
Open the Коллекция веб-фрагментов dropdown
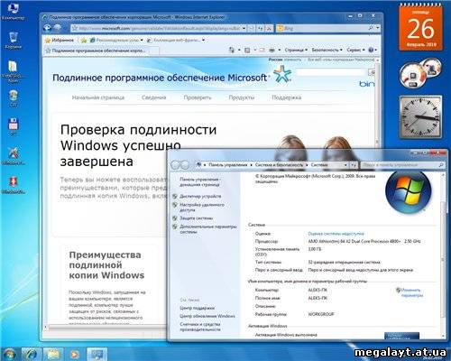click(203, 40)
